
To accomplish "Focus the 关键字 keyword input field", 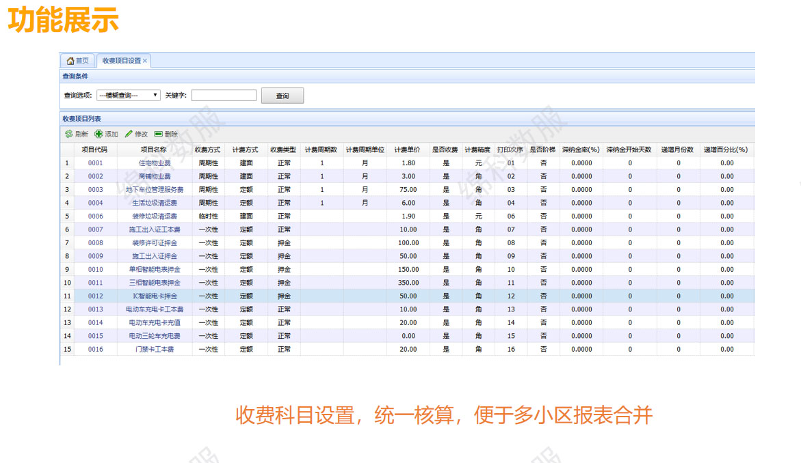I will click(224, 96).
